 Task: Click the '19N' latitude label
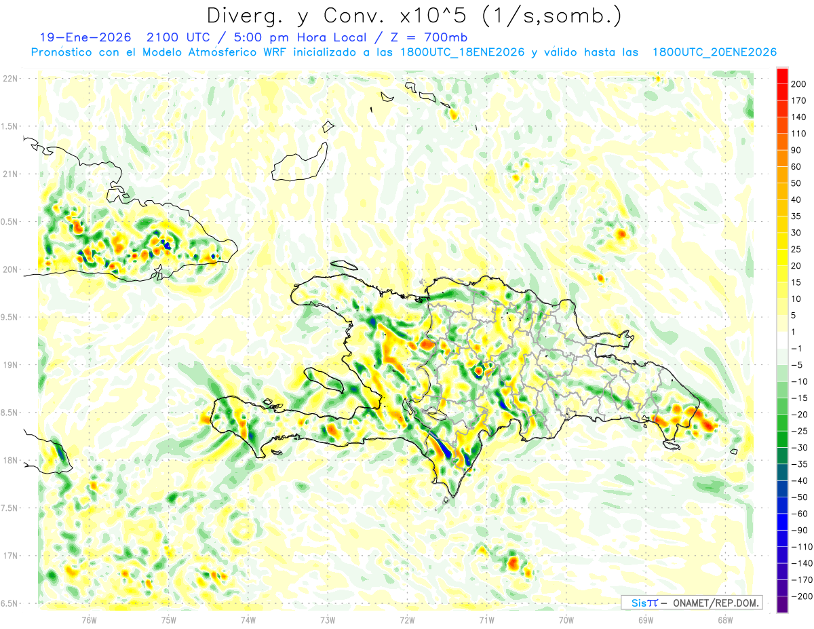[11, 365]
